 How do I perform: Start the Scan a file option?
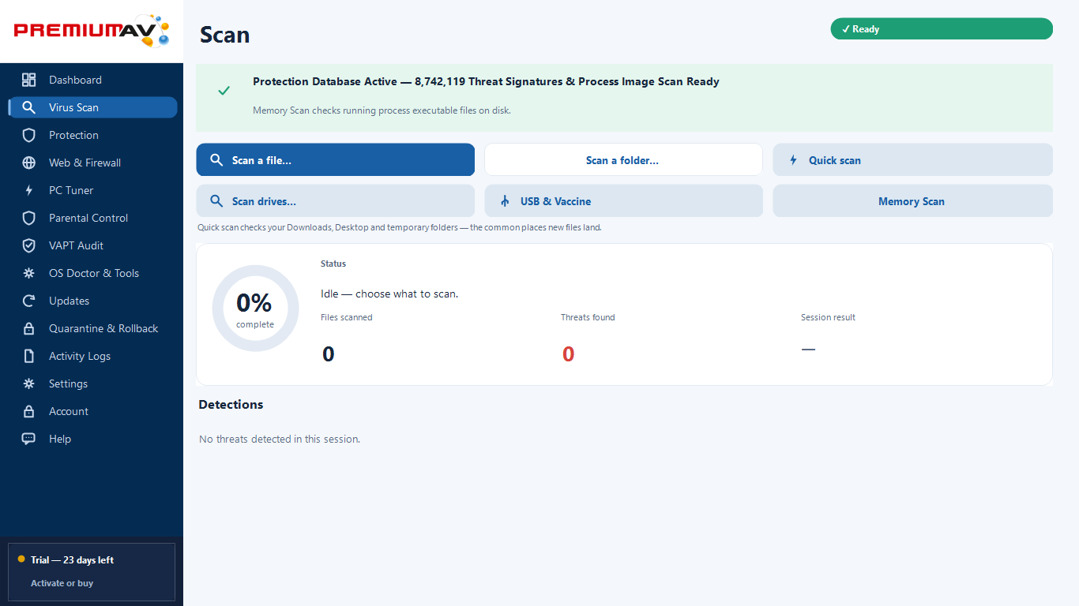pyautogui.click(x=336, y=159)
